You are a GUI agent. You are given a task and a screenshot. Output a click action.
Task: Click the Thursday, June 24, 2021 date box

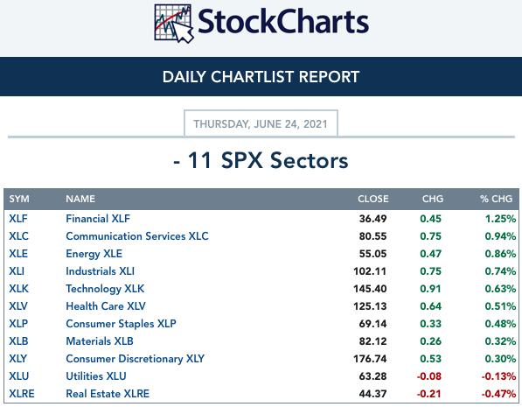tap(261, 123)
